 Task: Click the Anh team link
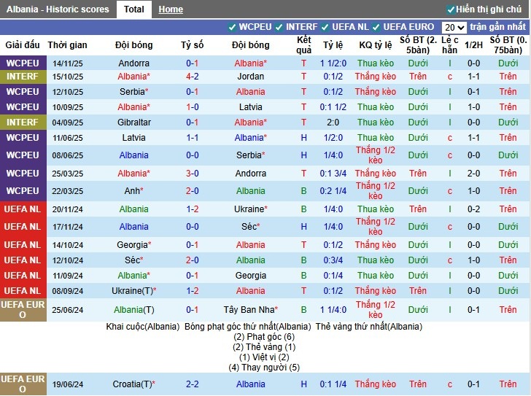coord(133,191)
